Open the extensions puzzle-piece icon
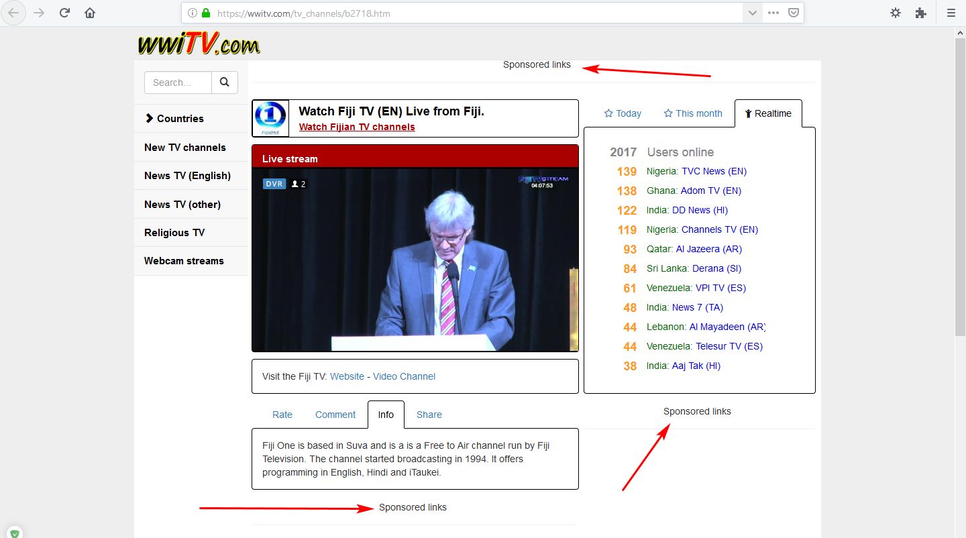The width and height of the screenshot is (966, 538). point(920,12)
